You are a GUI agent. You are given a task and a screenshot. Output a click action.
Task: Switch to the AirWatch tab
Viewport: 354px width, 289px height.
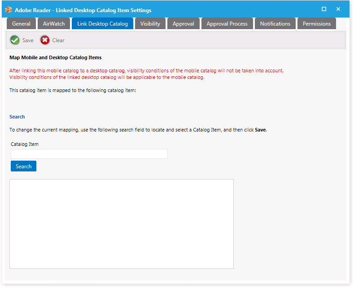click(54, 24)
